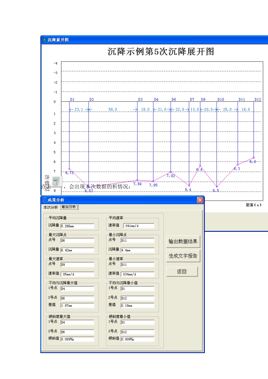The width and height of the screenshot is (268, 379).
Task: Click the D7 point label on chart
Action: [192, 100]
